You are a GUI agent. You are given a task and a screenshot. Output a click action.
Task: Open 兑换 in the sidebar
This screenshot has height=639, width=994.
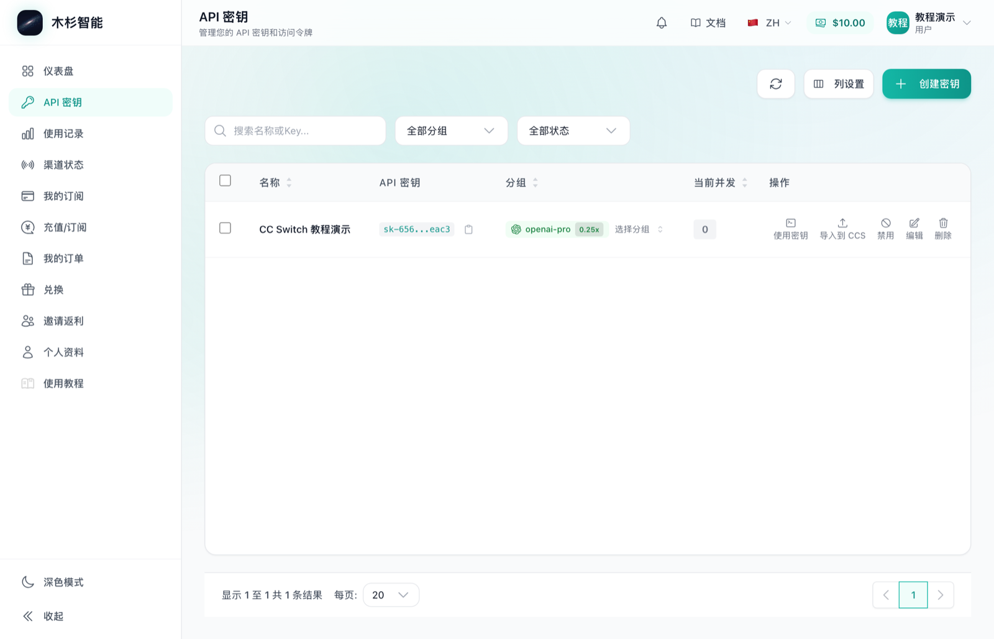click(91, 290)
